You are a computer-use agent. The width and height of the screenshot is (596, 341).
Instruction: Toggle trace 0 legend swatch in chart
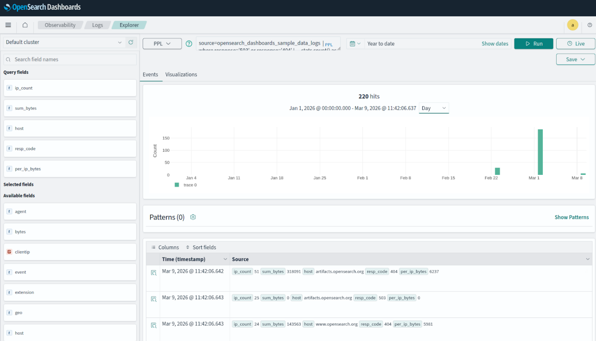pyautogui.click(x=177, y=185)
